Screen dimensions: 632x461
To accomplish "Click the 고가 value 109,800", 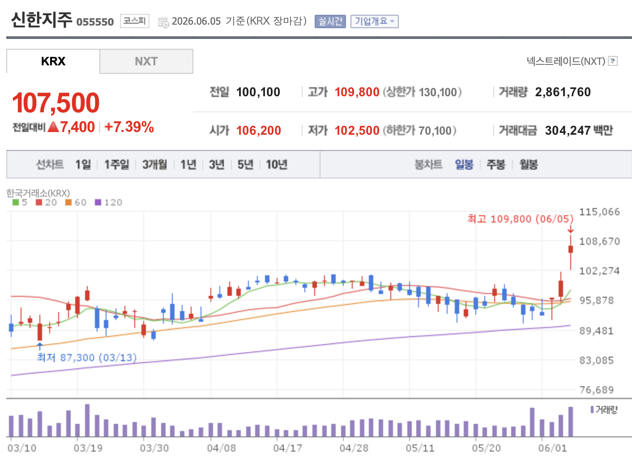I will pyautogui.click(x=357, y=92).
